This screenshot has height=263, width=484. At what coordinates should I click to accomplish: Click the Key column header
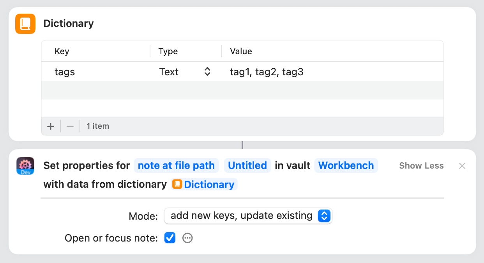pos(62,52)
